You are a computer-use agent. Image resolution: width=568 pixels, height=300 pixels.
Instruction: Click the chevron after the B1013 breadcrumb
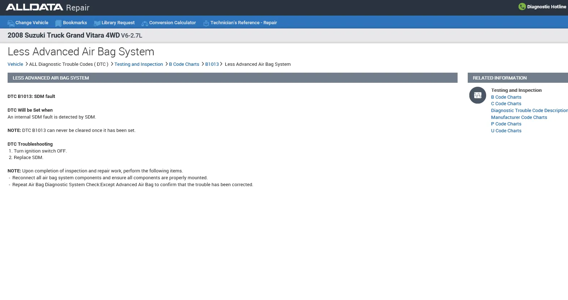pyautogui.click(x=221, y=64)
